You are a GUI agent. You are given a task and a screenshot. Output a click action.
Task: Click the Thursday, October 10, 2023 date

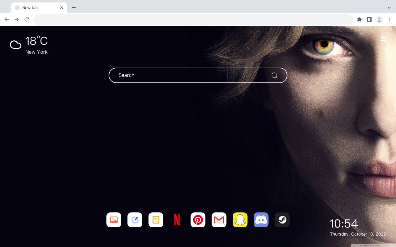pyautogui.click(x=358, y=234)
